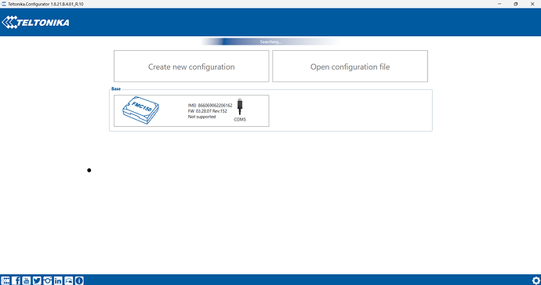
Task: Click the Searching progress bar
Action: (270, 41)
